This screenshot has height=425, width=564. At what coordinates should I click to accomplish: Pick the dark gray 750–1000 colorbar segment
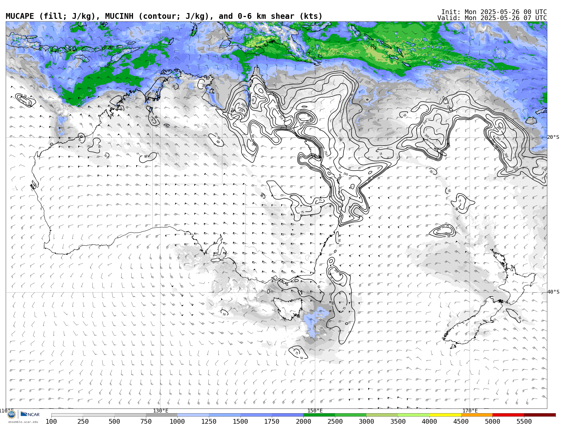point(162,415)
